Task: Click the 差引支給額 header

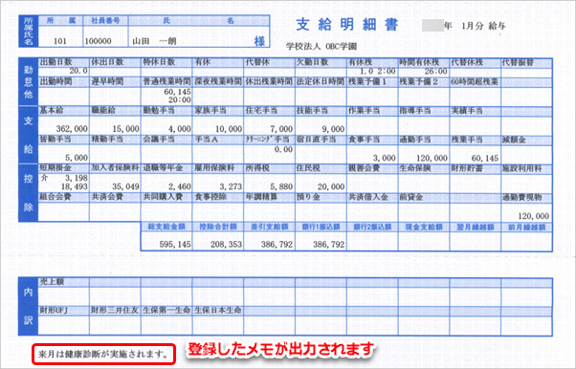Action: [x=269, y=227]
